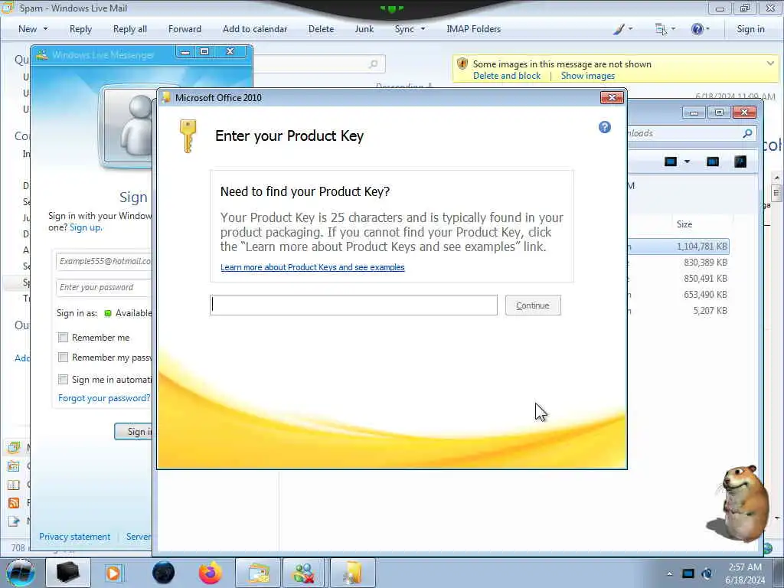784x588 pixels.
Task: Click the taskbar clock showing 2:57 AM
Action: tap(745, 573)
